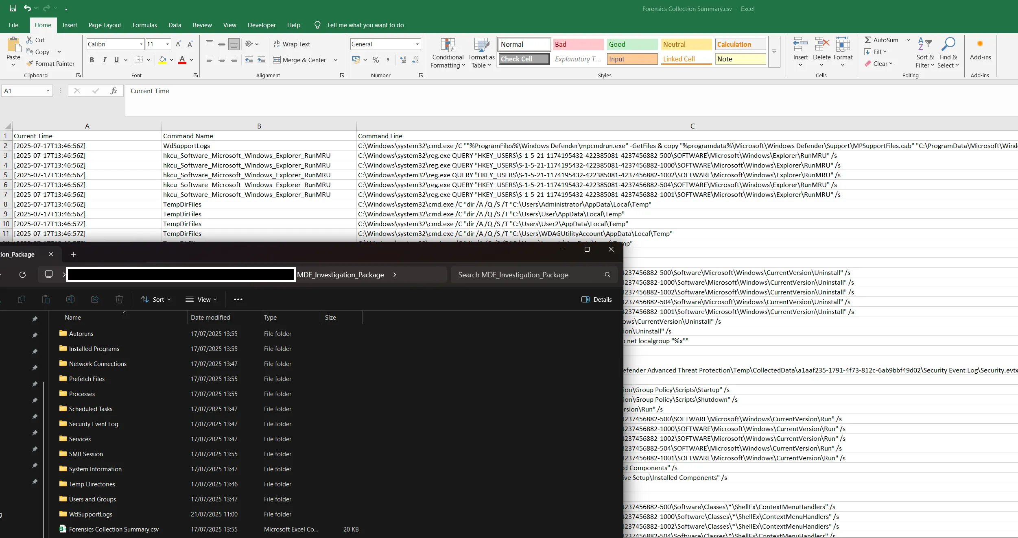Expand the General number format dropdown
The height and width of the screenshot is (538, 1018).
point(417,44)
